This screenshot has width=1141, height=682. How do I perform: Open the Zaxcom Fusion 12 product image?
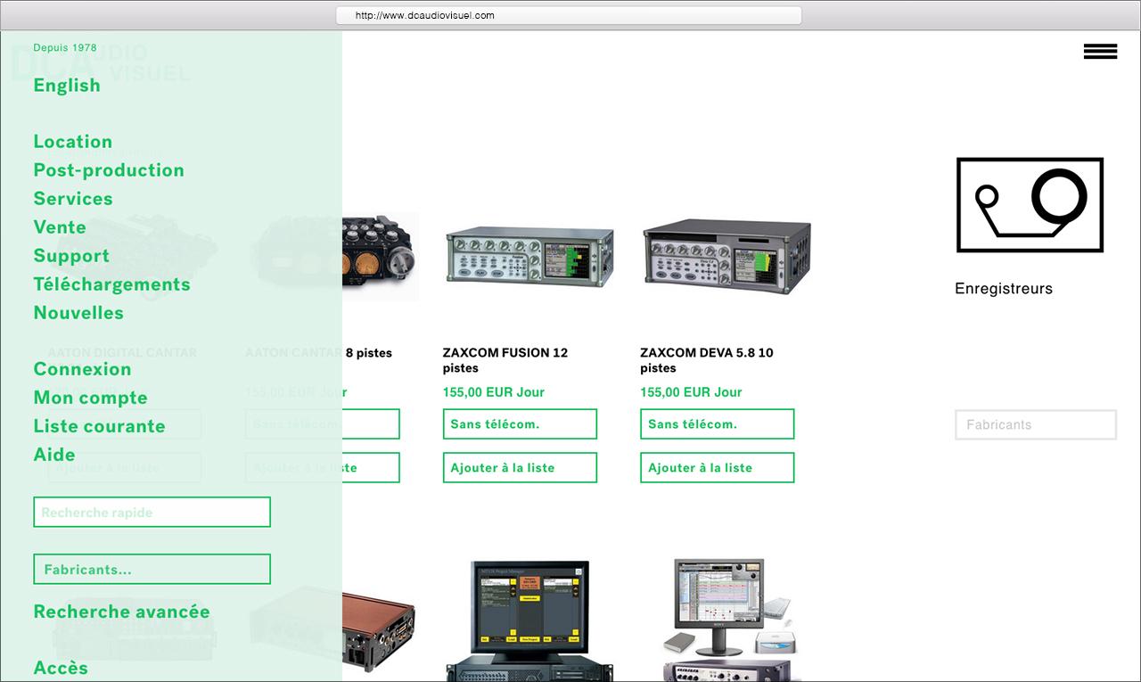[x=529, y=256]
